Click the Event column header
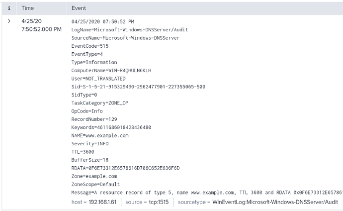This screenshot has height=211, width=343. pyautogui.click(x=79, y=8)
